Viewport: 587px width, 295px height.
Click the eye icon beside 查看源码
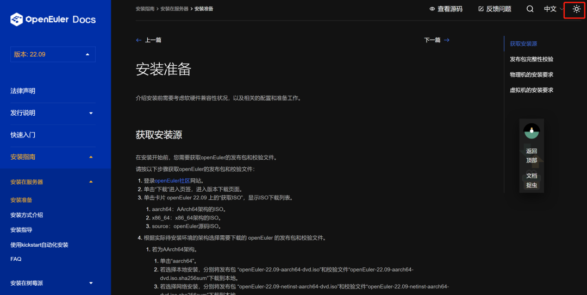pyautogui.click(x=432, y=9)
